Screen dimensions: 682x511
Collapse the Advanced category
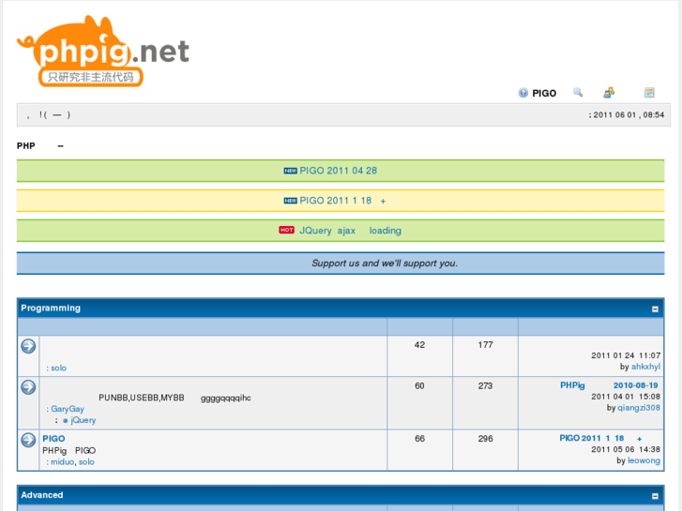click(655, 496)
